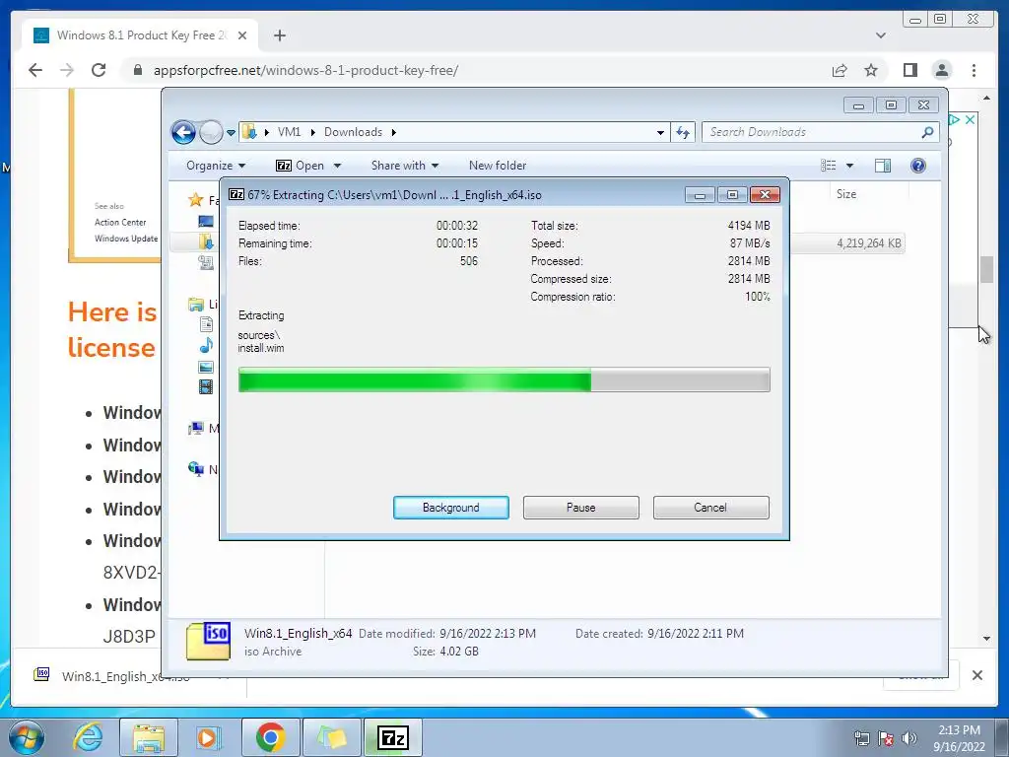Share this page from Chrome toolbar

point(840,70)
